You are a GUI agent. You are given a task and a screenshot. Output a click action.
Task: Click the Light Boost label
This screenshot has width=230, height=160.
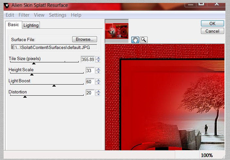pos(19,81)
